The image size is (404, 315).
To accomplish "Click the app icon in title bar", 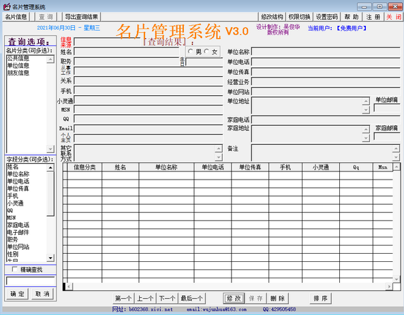I will coord(7,7).
